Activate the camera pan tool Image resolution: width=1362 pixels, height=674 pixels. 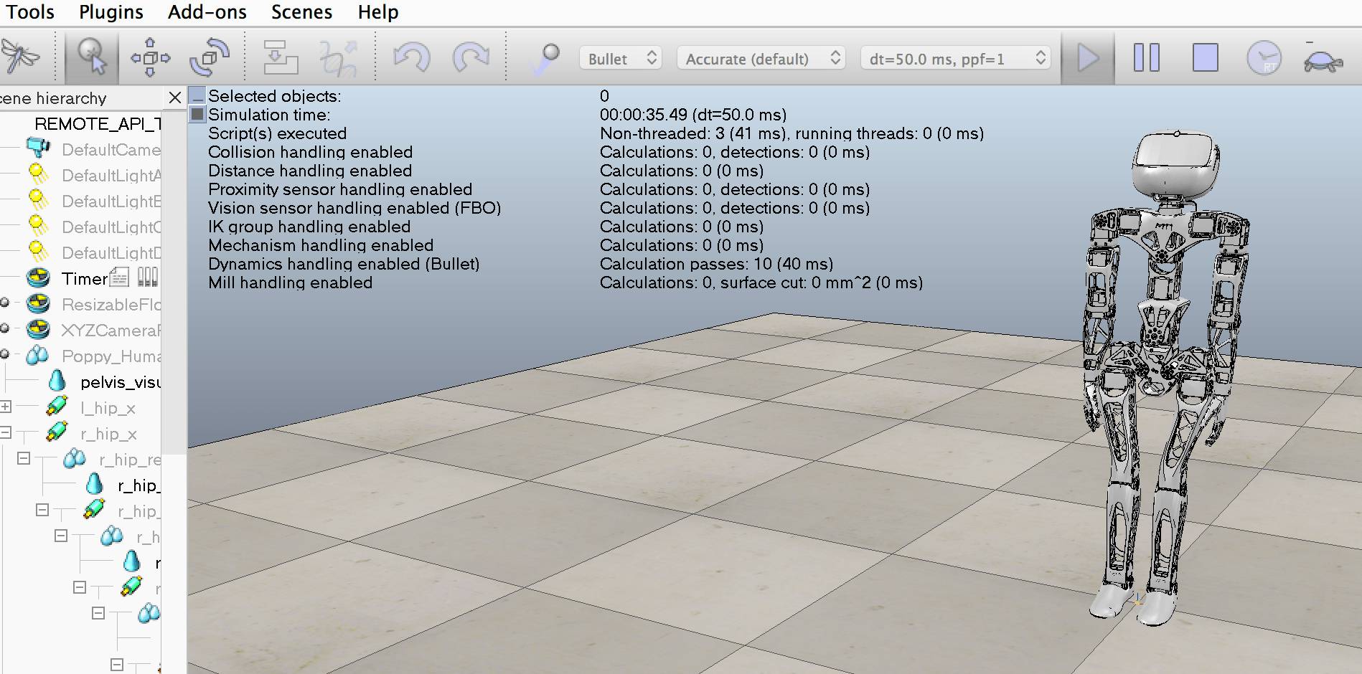151,57
